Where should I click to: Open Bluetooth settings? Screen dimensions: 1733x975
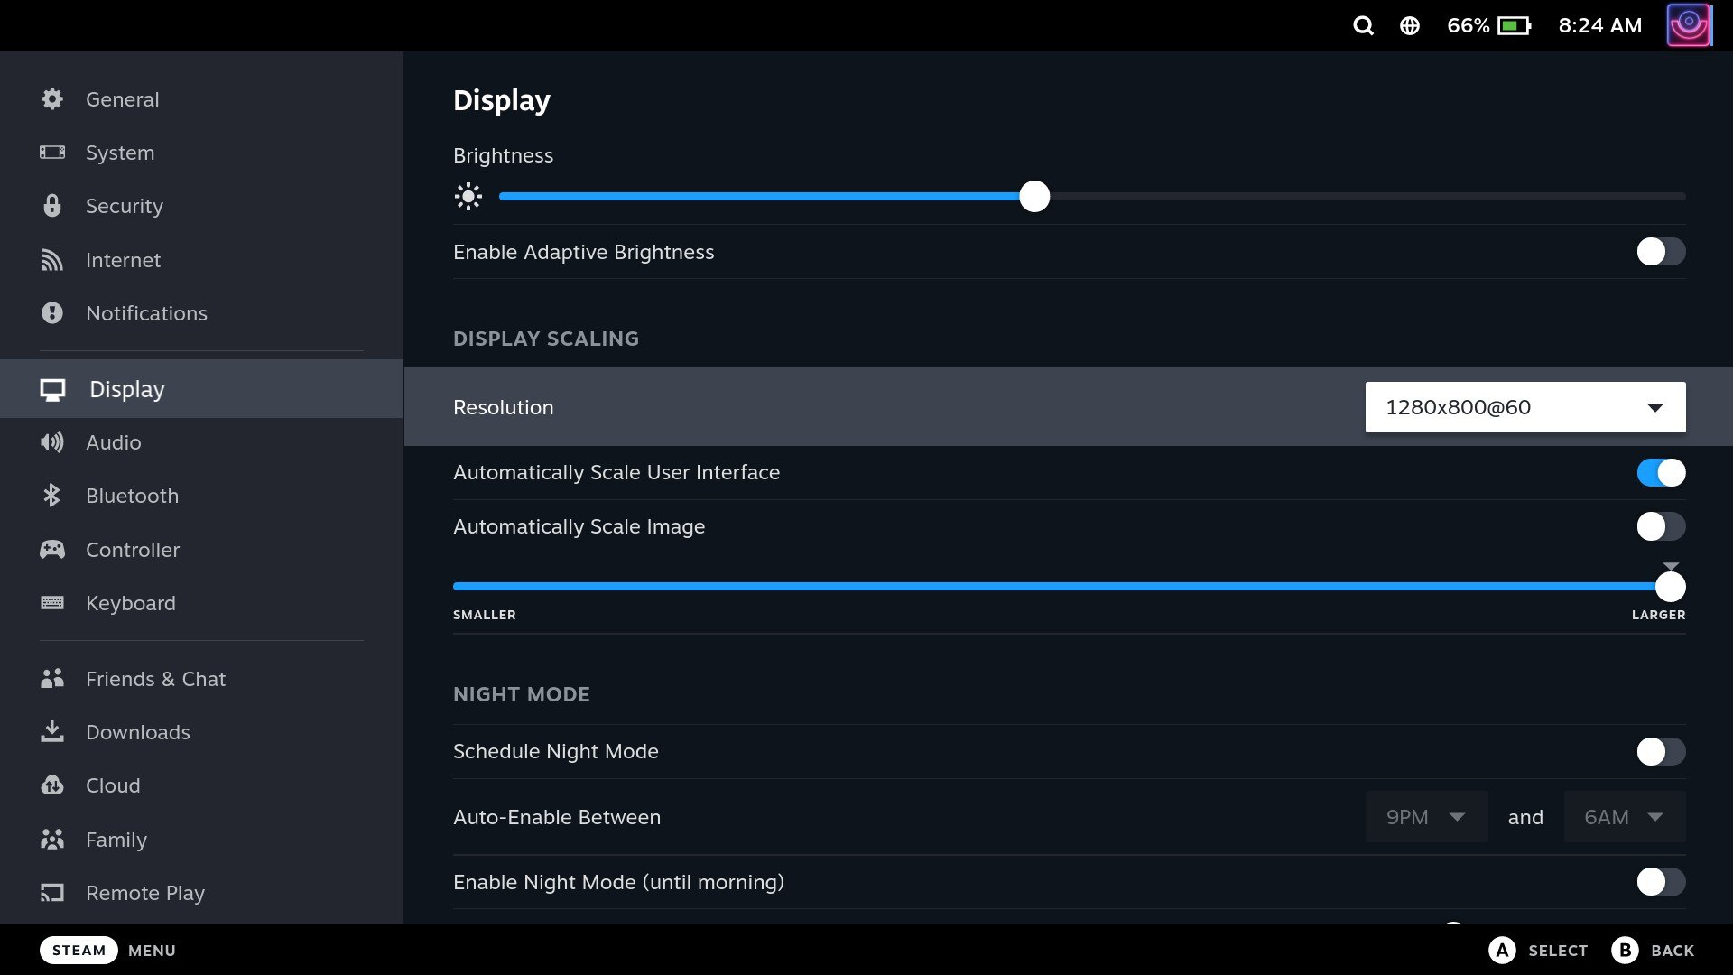[x=200, y=496]
